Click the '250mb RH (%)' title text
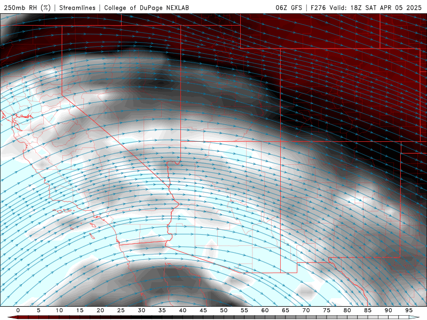 pos(27,7)
